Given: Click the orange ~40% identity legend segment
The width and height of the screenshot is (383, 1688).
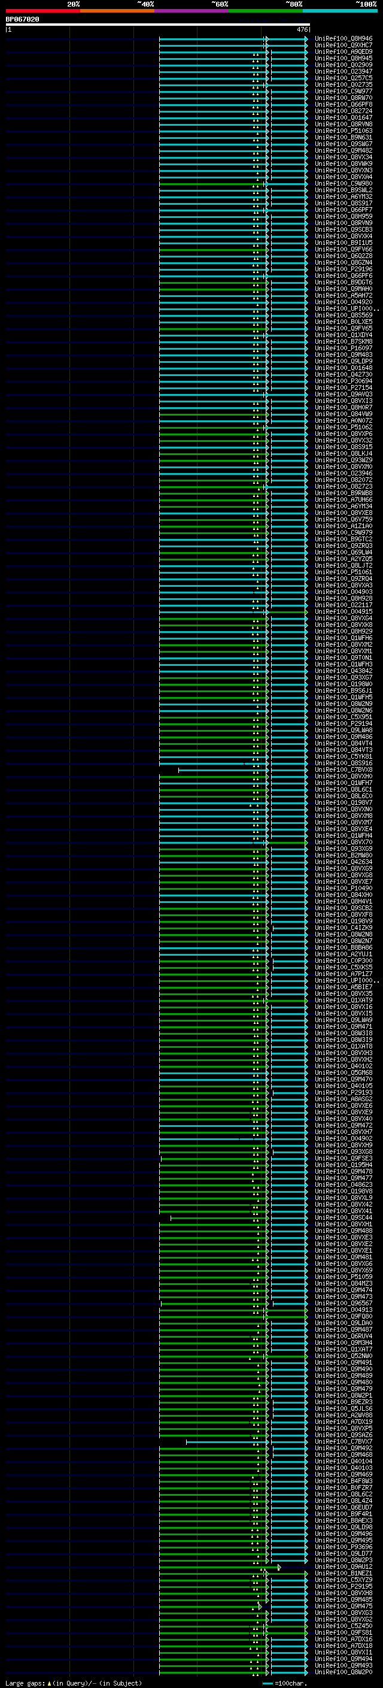Looking at the screenshot, I should [117, 11].
